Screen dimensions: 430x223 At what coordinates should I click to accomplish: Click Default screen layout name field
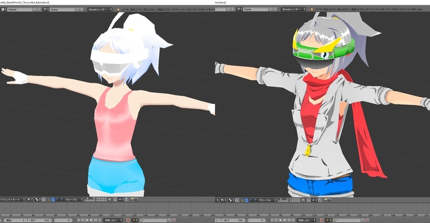coord(20,9)
